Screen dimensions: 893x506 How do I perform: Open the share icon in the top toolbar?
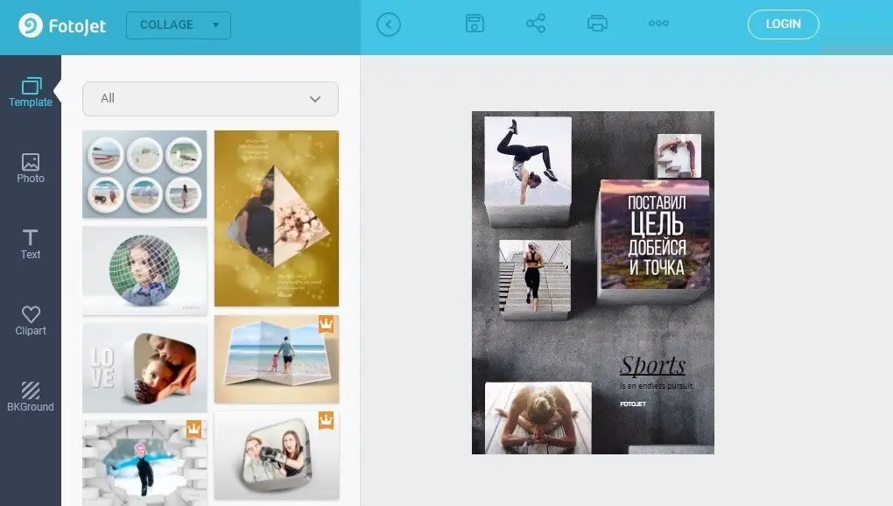point(536,24)
